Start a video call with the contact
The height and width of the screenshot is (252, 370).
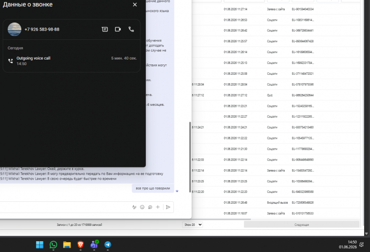118,29
